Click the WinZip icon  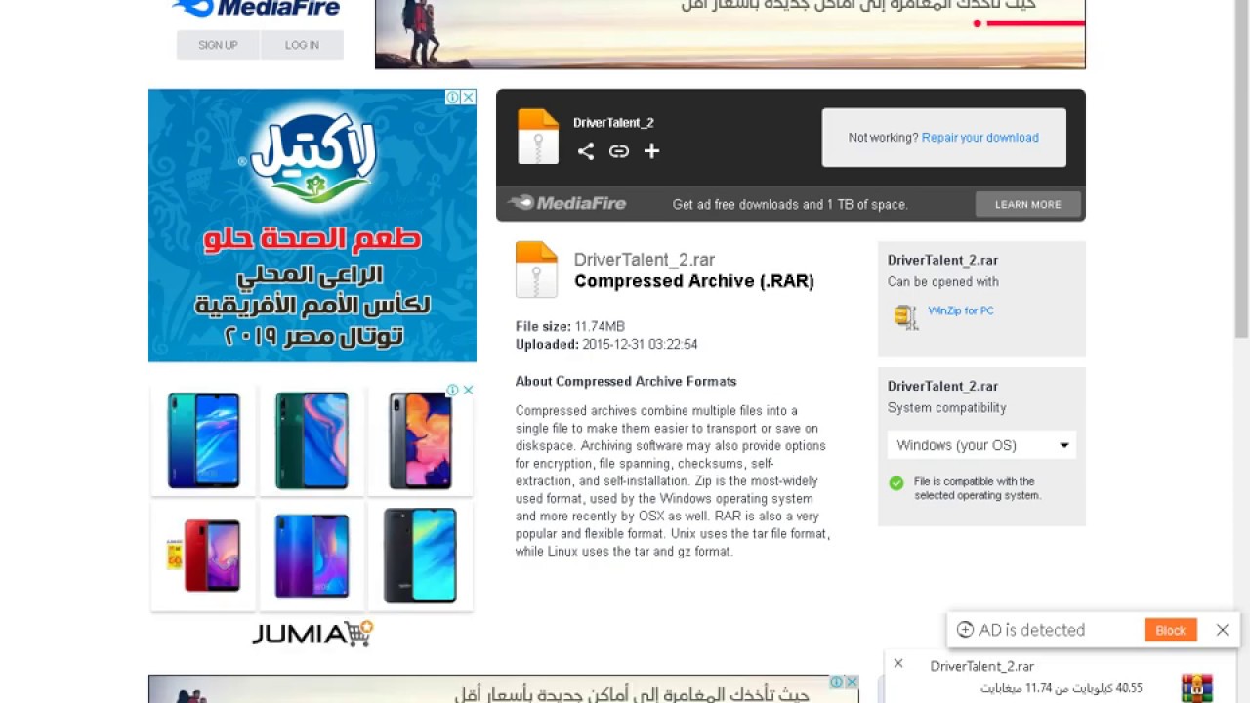point(905,316)
